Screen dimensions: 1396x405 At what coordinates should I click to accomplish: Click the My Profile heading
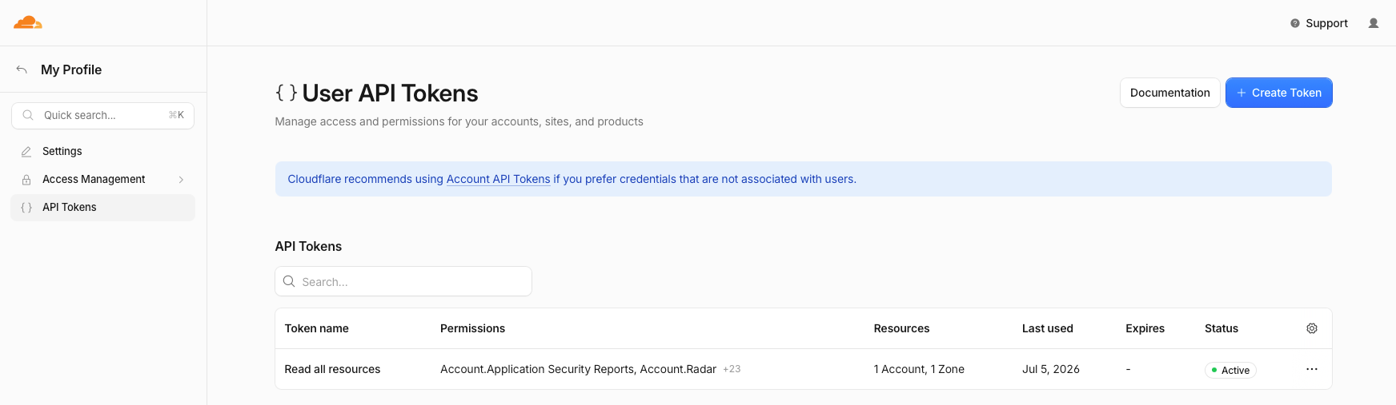(x=71, y=69)
